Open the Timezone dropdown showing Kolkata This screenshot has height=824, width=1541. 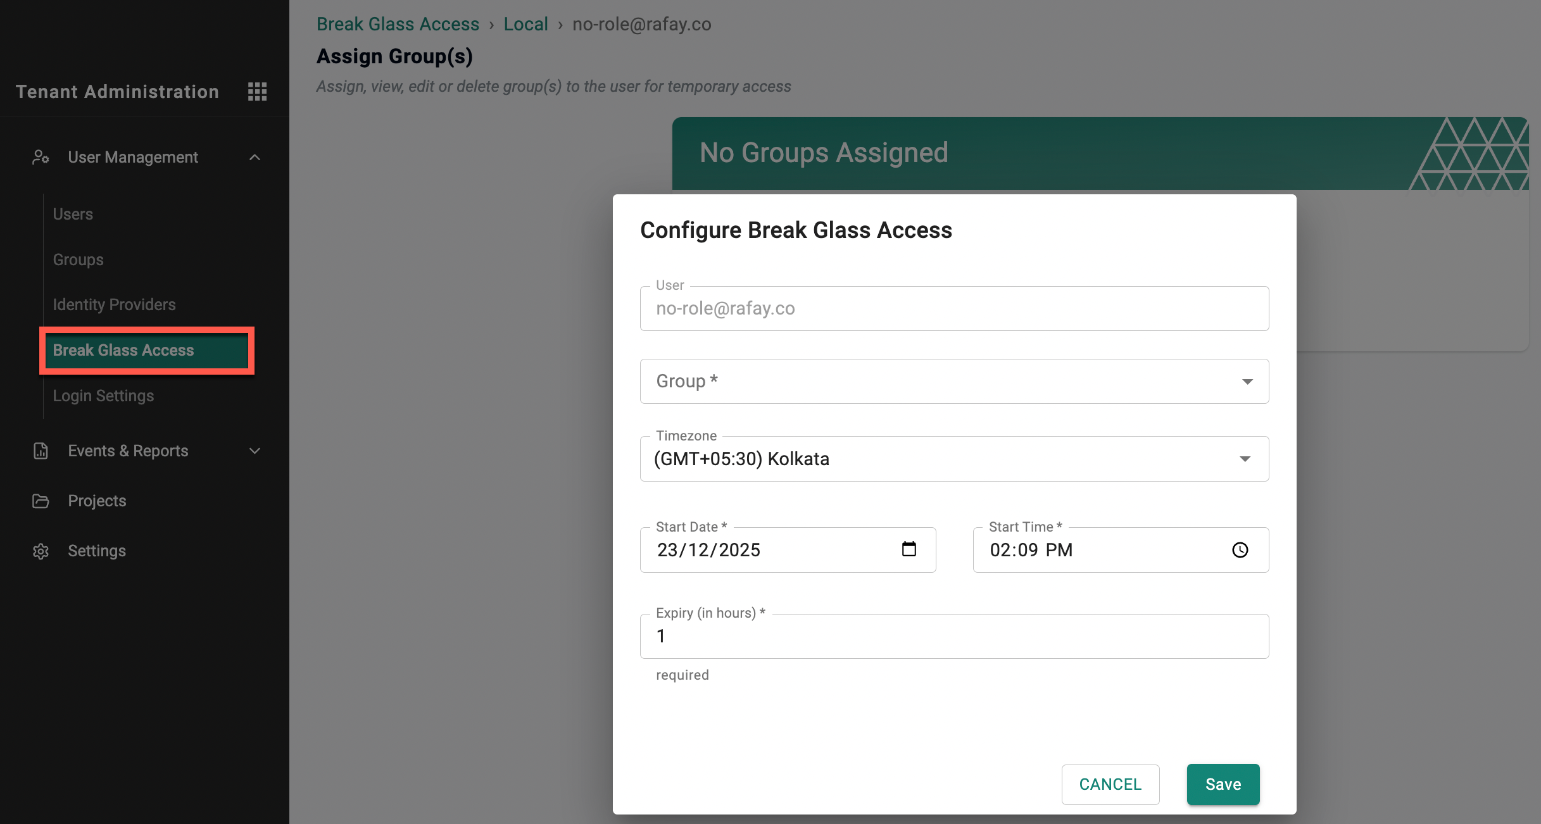[x=953, y=459]
